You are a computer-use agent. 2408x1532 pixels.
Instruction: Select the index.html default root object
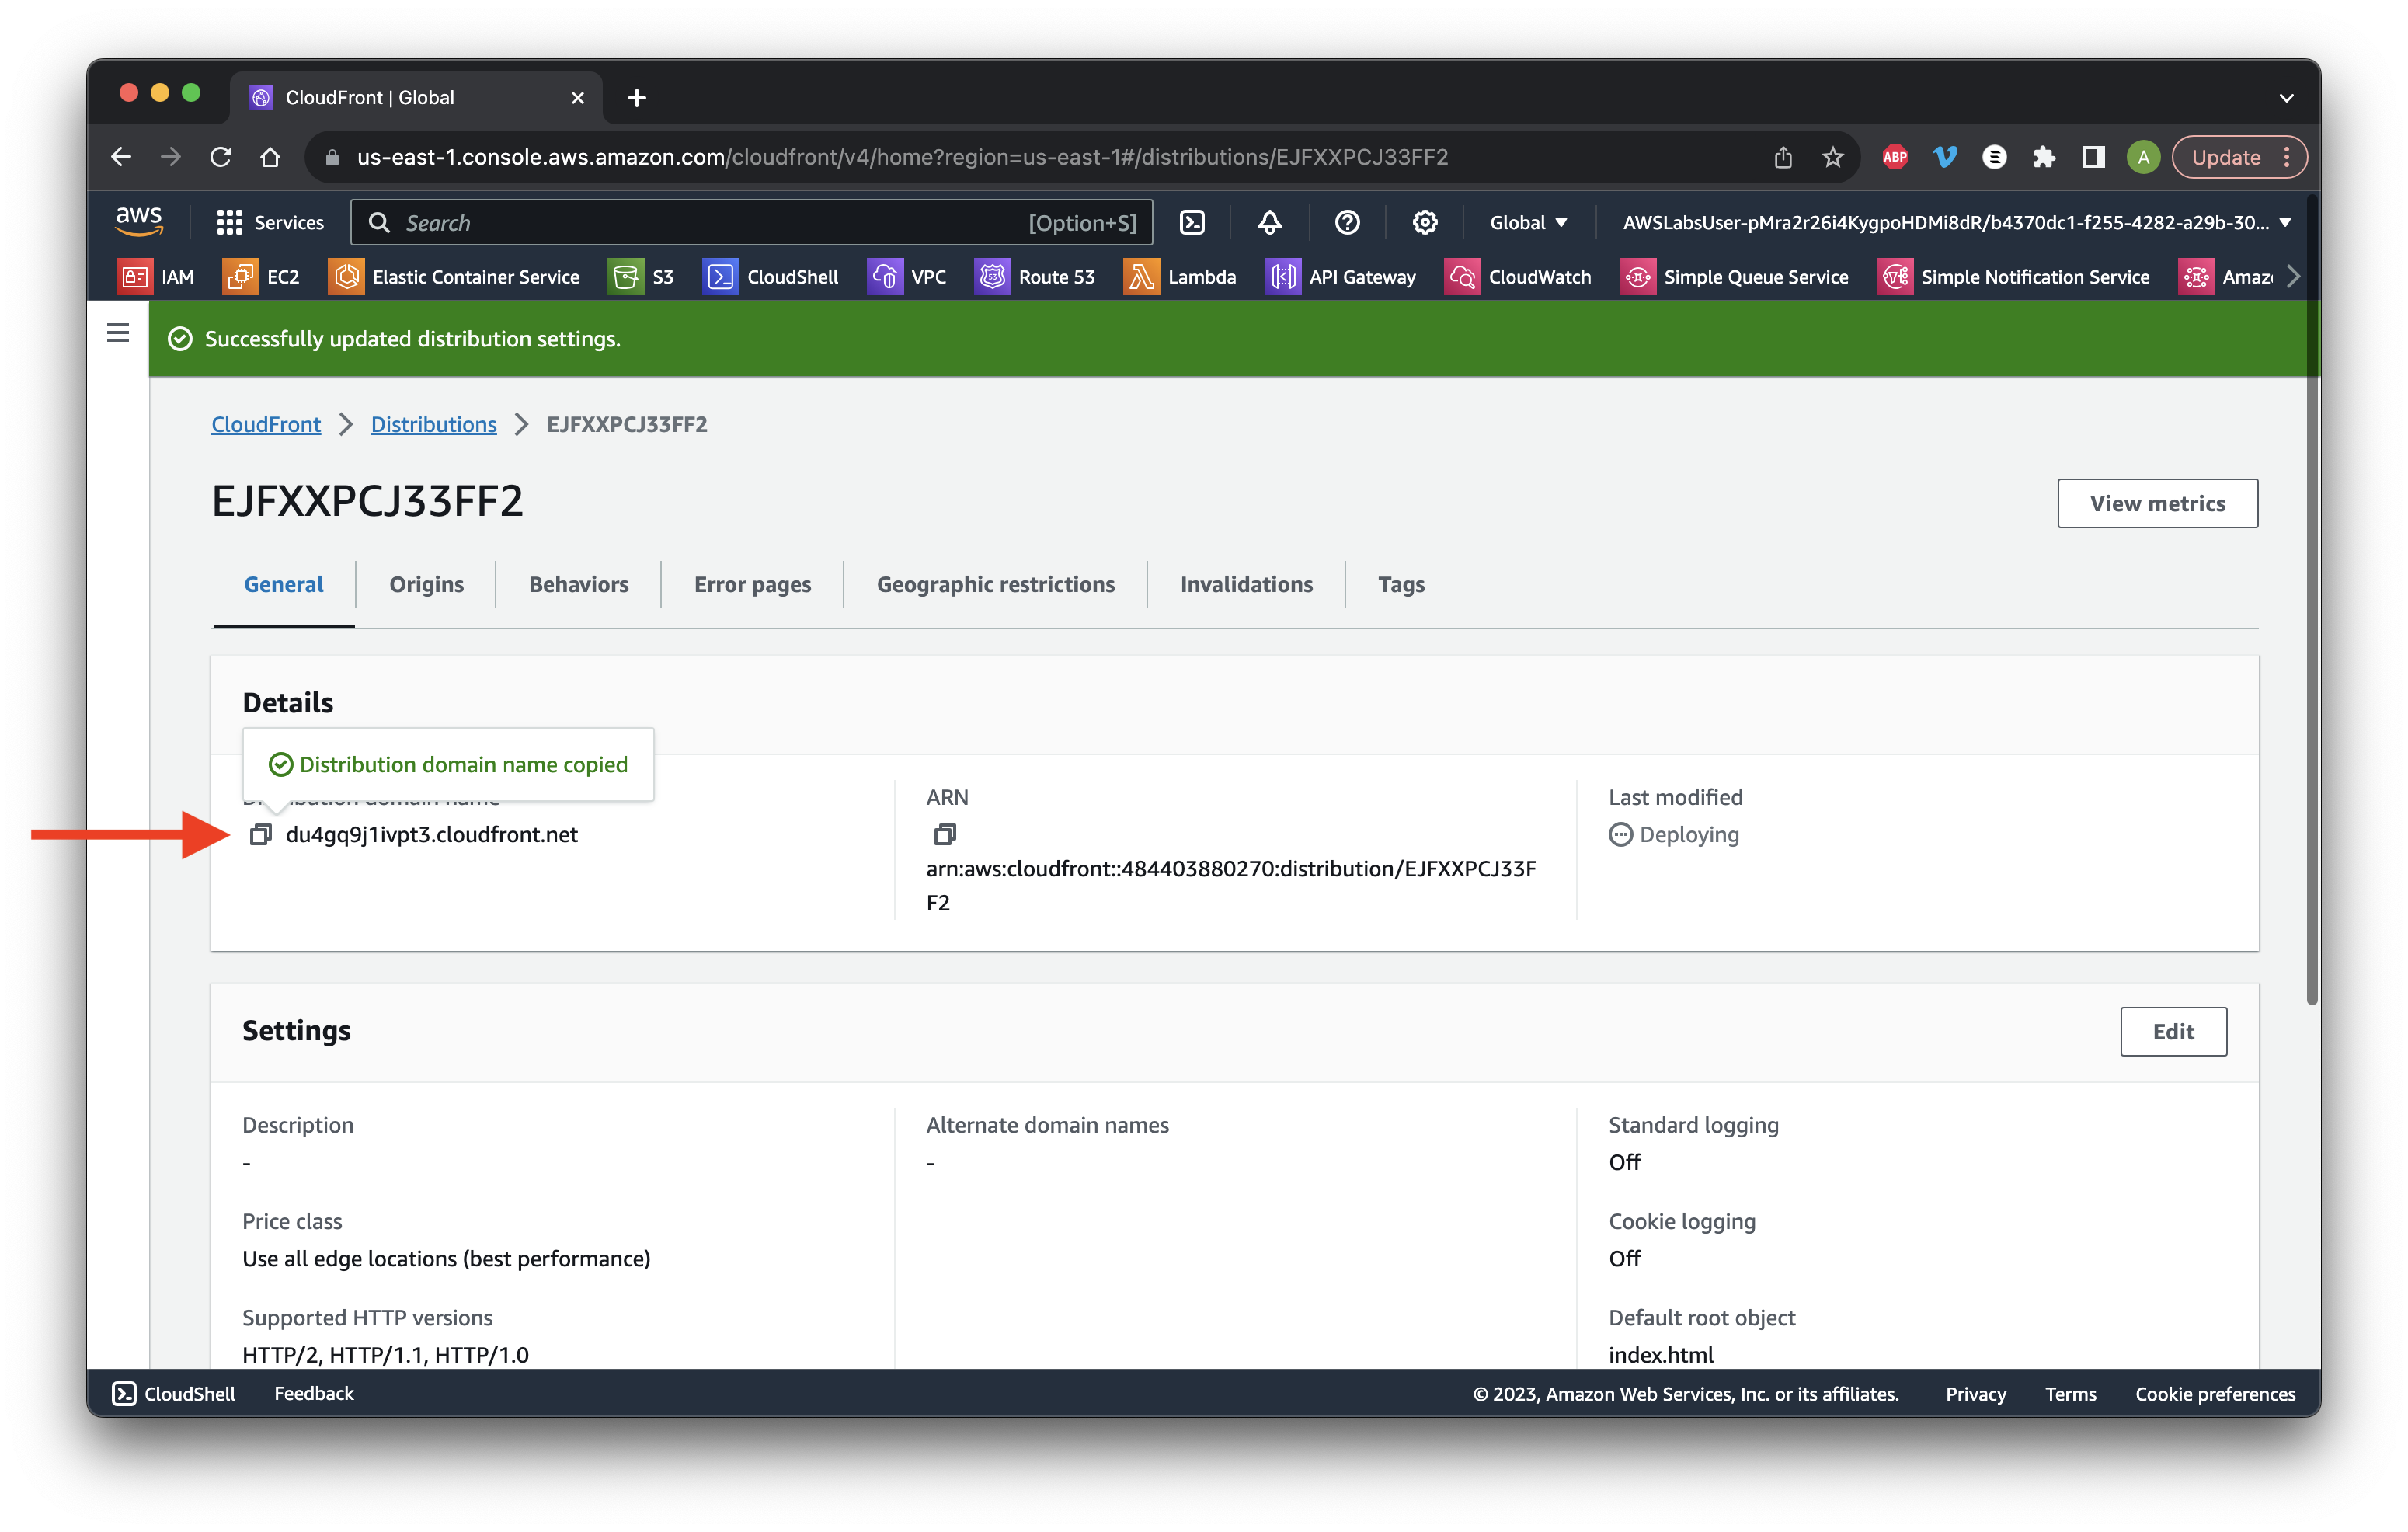coord(1660,1354)
